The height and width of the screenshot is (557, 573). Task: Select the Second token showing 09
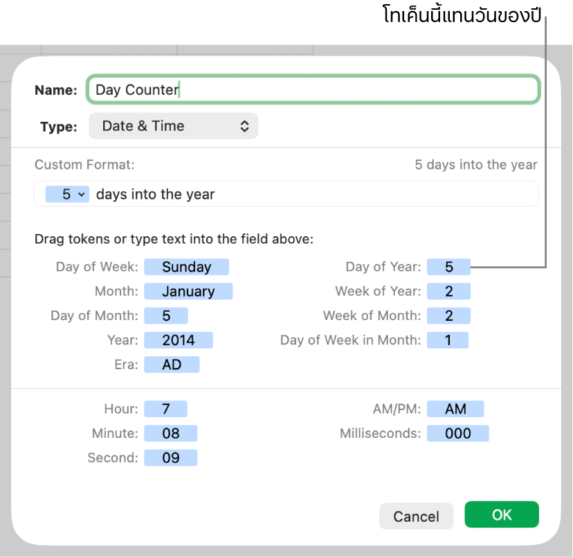171,458
